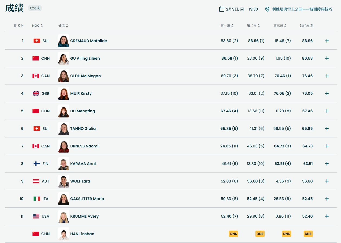Expand GU Ailing Eileen's result details
The width and height of the screenshot is (341, 243).
click(x=327, y=58)
